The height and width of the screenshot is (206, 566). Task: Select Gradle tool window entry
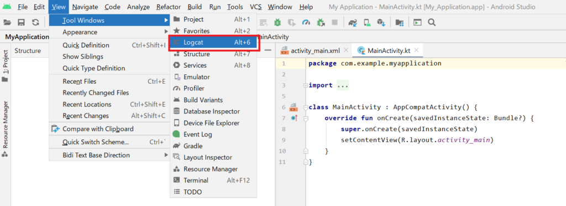[214, 146]
